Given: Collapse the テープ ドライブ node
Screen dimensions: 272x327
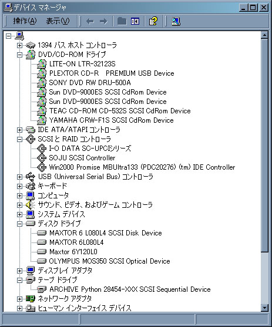Looking at the screenshot, I should [x=19, y=280].
